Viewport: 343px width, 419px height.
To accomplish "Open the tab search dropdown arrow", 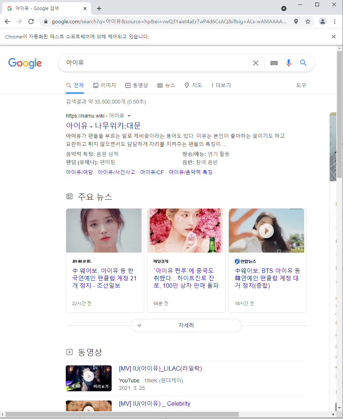I will (284, 9).
